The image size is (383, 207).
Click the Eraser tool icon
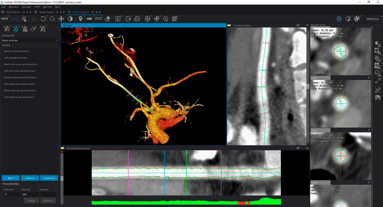(108, 19)
